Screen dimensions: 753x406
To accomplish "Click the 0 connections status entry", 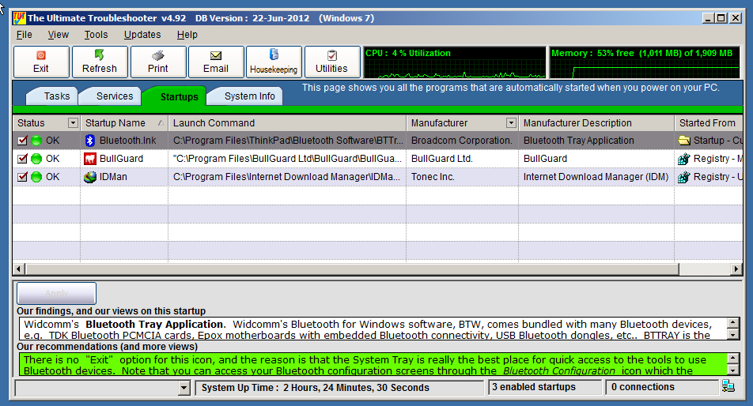I will (x=660, y=387).
